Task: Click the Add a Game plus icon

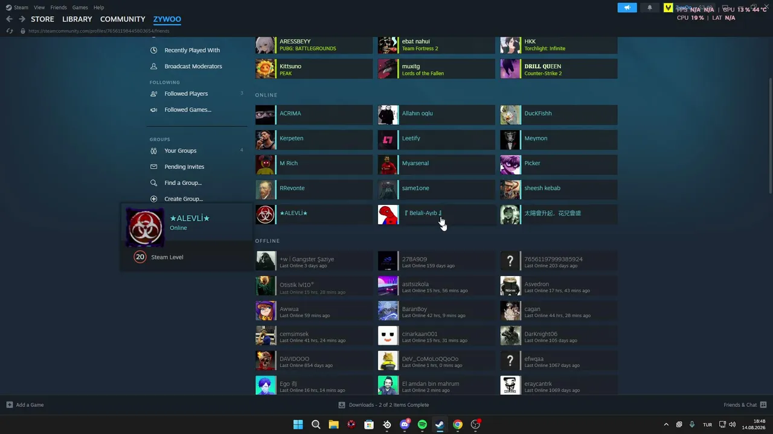Action: tap(9, 405)
